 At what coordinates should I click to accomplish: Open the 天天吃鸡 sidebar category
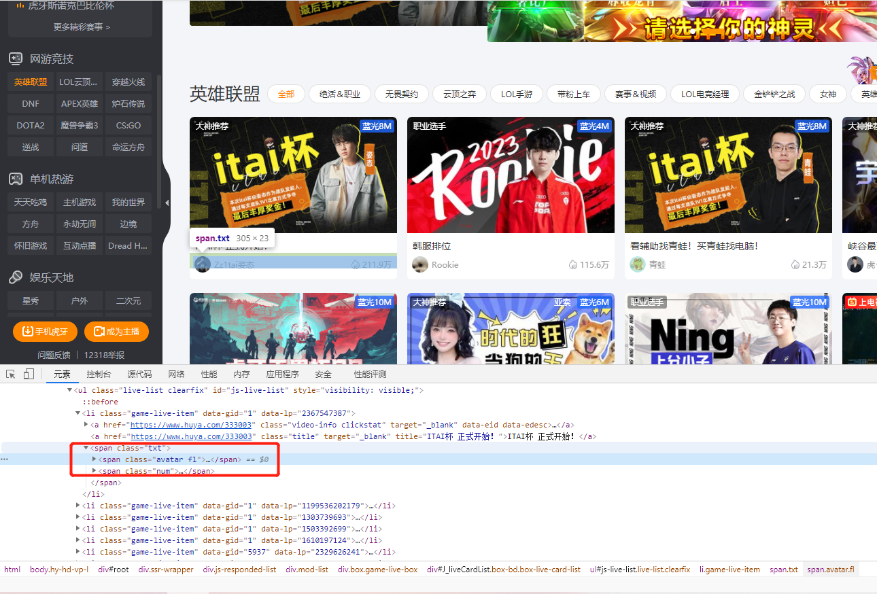[31, 203]
